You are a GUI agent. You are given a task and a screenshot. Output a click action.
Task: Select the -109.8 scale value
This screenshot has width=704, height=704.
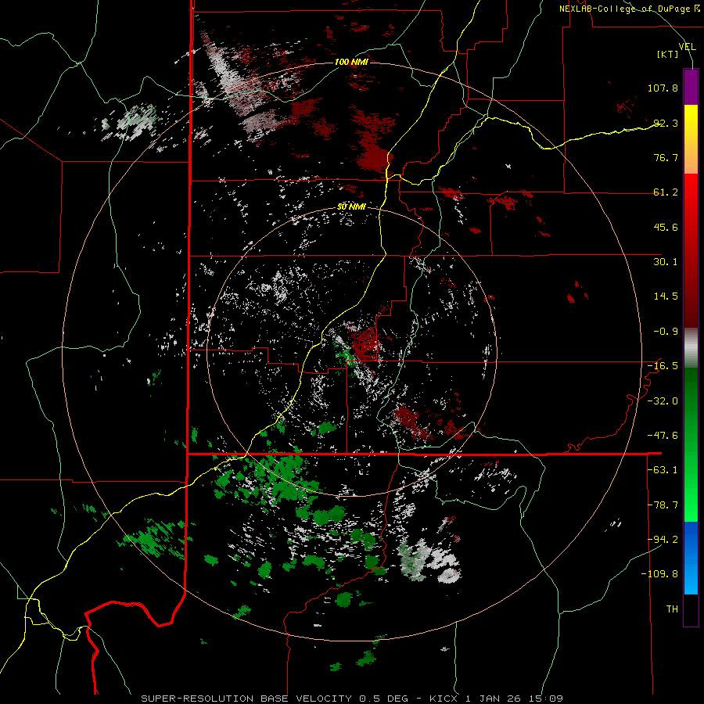coord(659,574)
